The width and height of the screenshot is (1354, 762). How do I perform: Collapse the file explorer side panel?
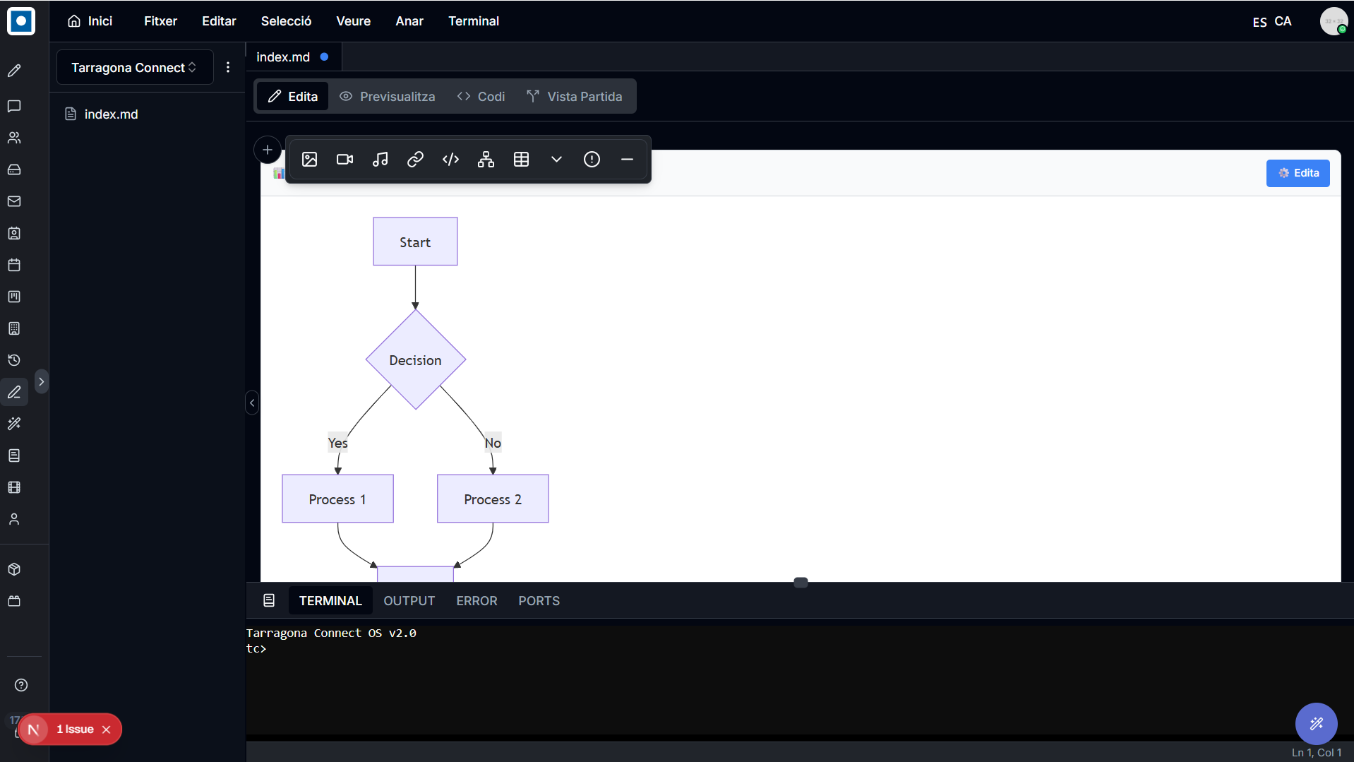(x=252, y=403)
